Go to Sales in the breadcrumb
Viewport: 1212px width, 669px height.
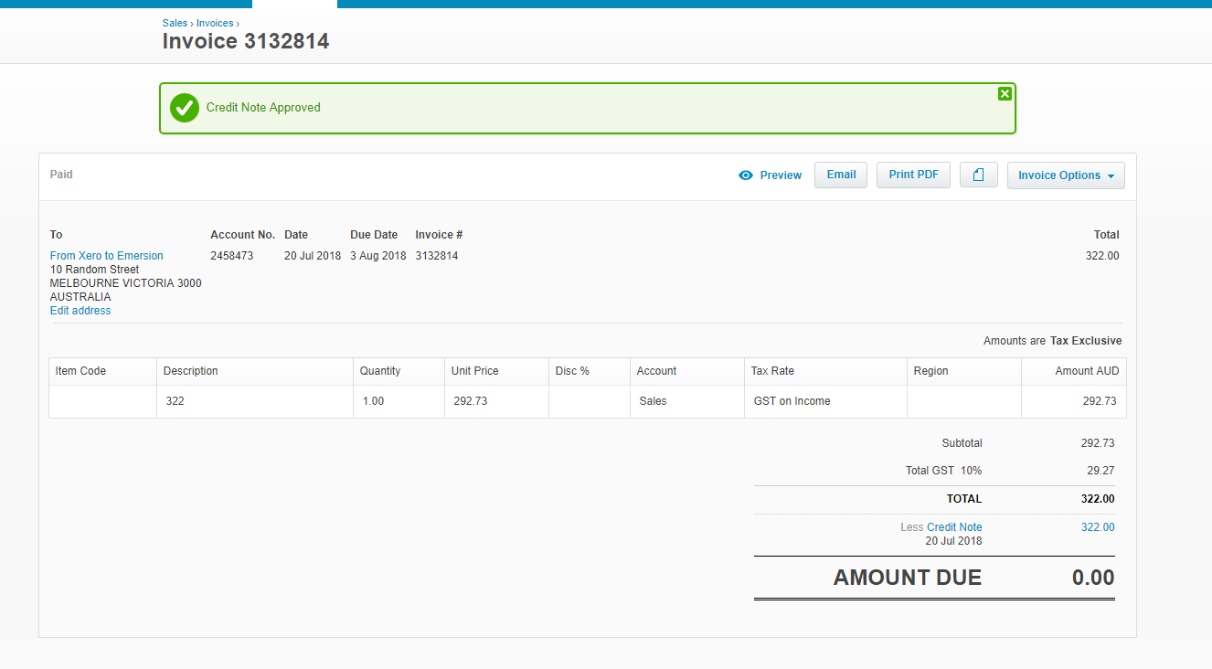coord(175,23)
